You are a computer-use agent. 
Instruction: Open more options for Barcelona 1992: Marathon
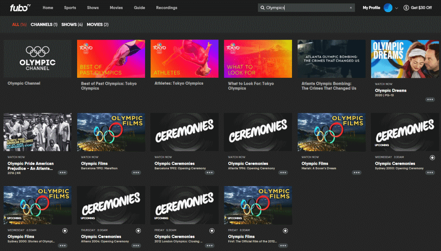(136, 173)
